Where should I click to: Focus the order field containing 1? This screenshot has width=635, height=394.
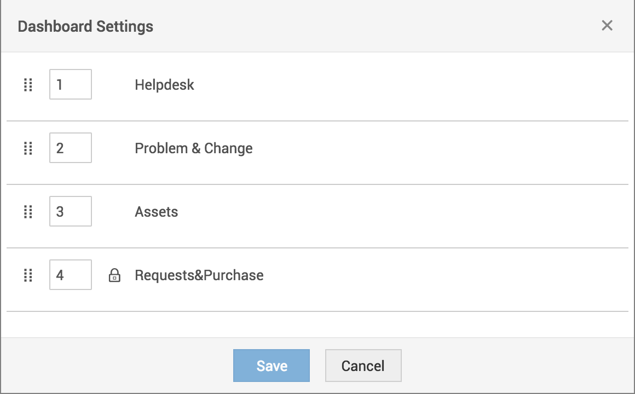[x=71, y=85]
